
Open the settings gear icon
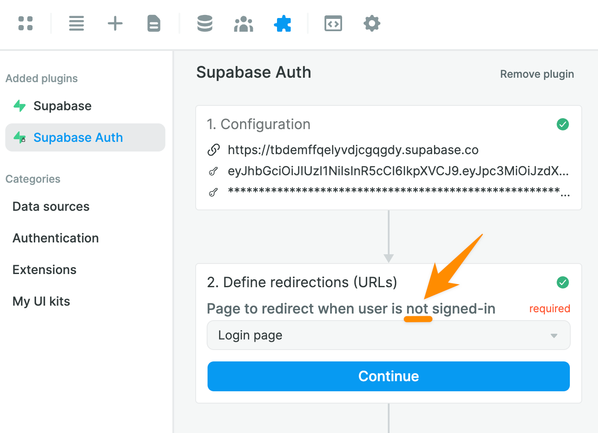pos(372,23)
